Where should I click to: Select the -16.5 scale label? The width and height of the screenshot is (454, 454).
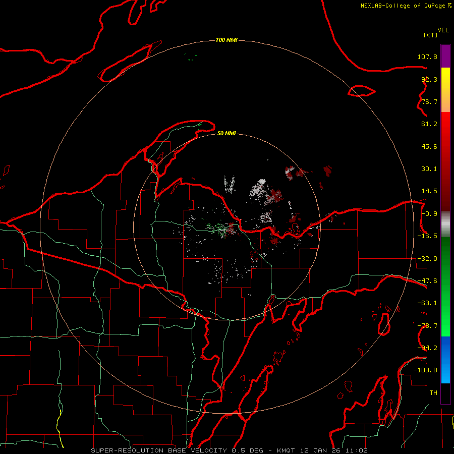[x=427, y=236]
